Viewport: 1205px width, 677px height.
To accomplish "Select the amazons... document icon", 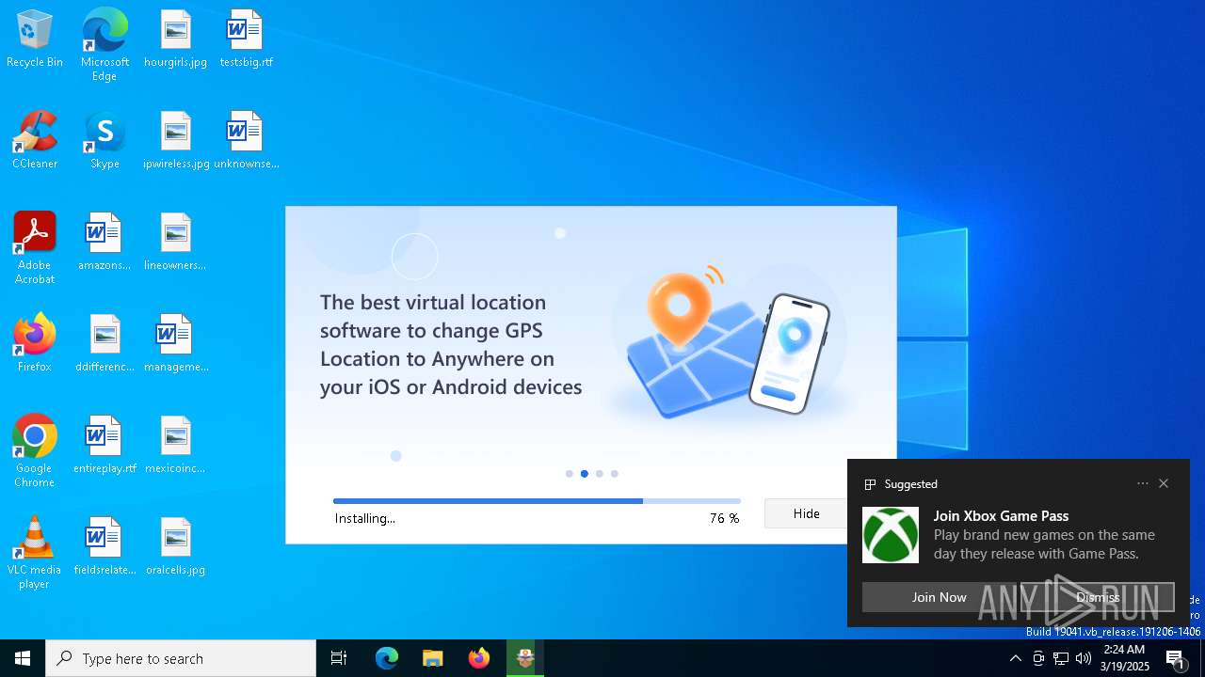I will point(104,242).
